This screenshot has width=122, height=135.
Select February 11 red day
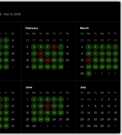[41, 54]
